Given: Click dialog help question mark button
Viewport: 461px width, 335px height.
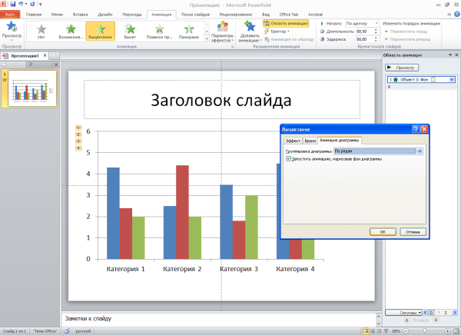Looking at the screenshot, I should pos(416,129).
